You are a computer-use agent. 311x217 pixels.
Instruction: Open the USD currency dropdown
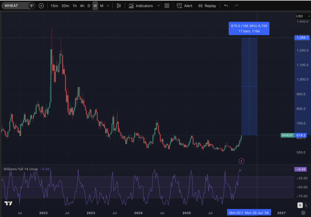[x=302, y=16]
